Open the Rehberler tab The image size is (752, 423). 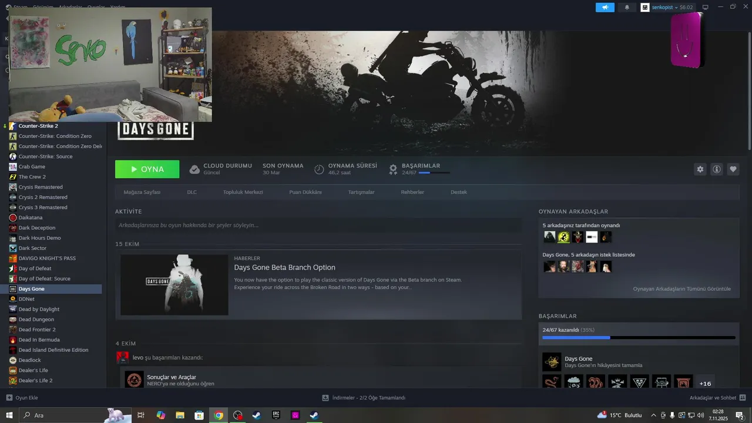click(412, 192)
